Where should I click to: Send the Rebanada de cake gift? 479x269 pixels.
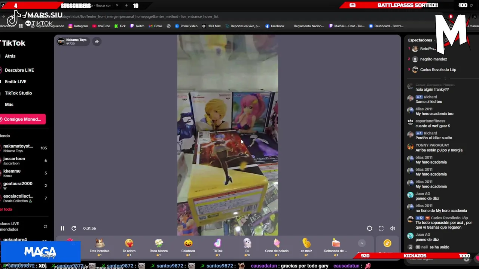tap(336, 247)
